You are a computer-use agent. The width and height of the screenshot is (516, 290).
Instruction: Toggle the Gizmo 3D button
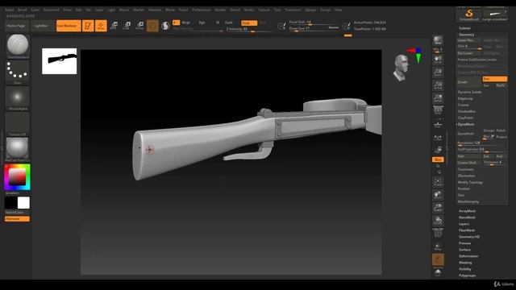152,26
